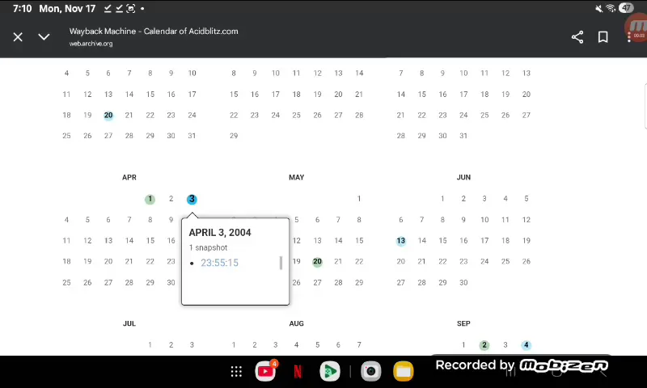Click May 1 in the calendar
Screen dimensions: 647x388
coord(359,199)
